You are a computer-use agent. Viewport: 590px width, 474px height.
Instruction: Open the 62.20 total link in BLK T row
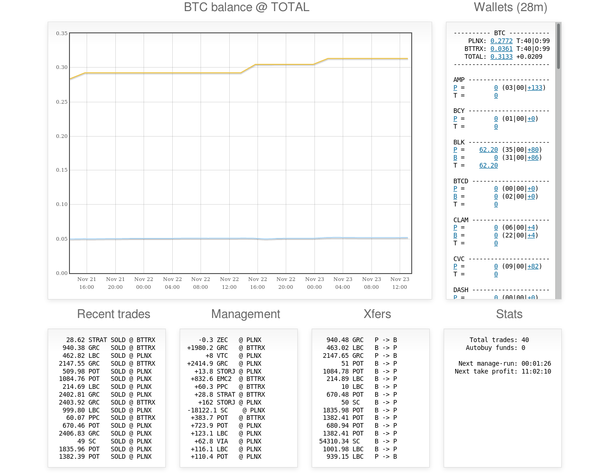[x=489, y=165]
